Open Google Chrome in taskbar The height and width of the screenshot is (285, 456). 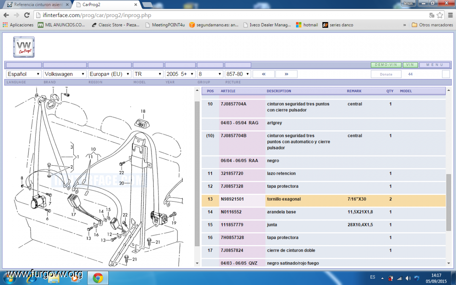point(98,278)
